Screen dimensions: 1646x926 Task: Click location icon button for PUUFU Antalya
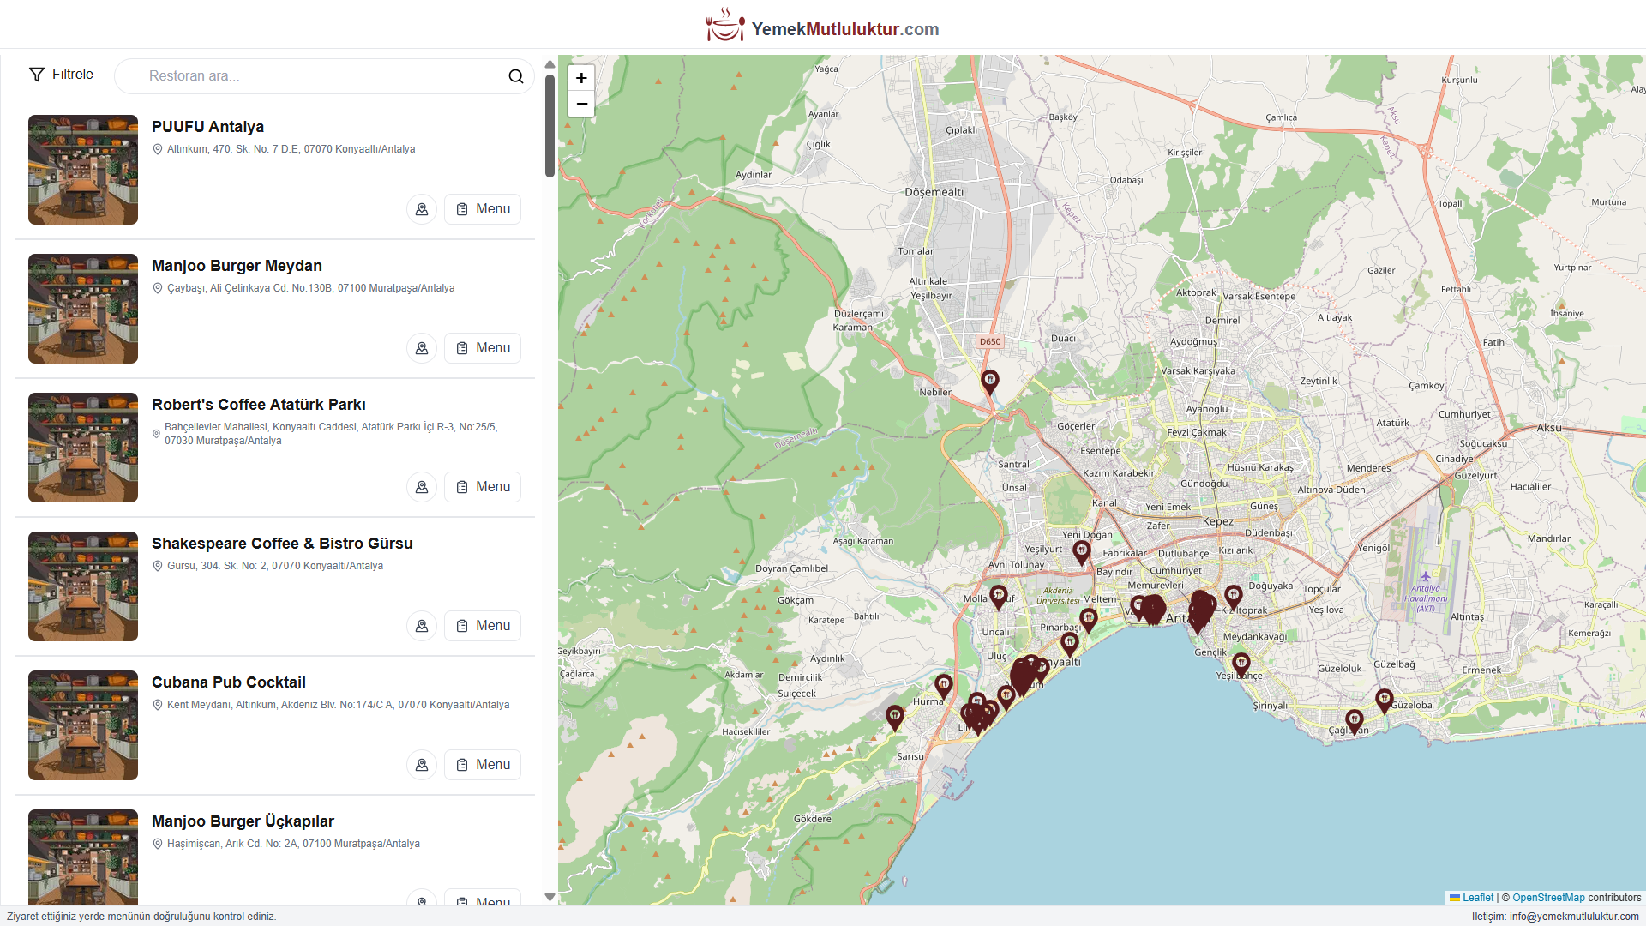click(x=422, y=209)
